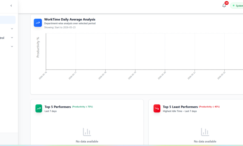Expand the third sidebar chevron
The image size is (243, 146).
tap(12, 46)
